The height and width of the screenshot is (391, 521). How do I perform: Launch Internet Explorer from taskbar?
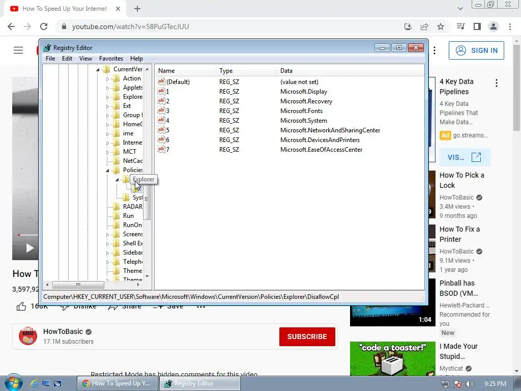34,383
